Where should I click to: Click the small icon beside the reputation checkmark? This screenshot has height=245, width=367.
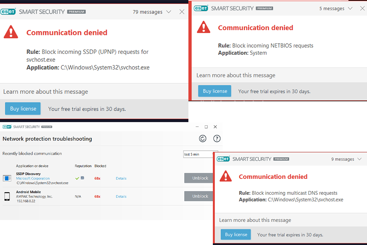tap(82, 178)
